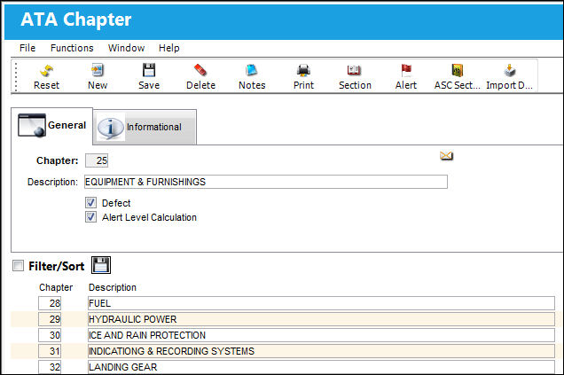Viewport: 564px width, 375px height.
Task: Click the envelope mail icon
Action: coord(446,156)
